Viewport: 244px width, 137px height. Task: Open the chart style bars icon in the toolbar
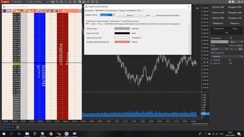53,2
